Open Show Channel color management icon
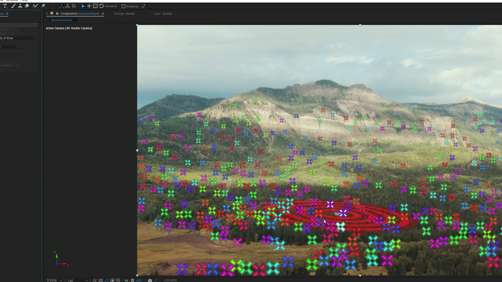502x282 pixels. 126,280
